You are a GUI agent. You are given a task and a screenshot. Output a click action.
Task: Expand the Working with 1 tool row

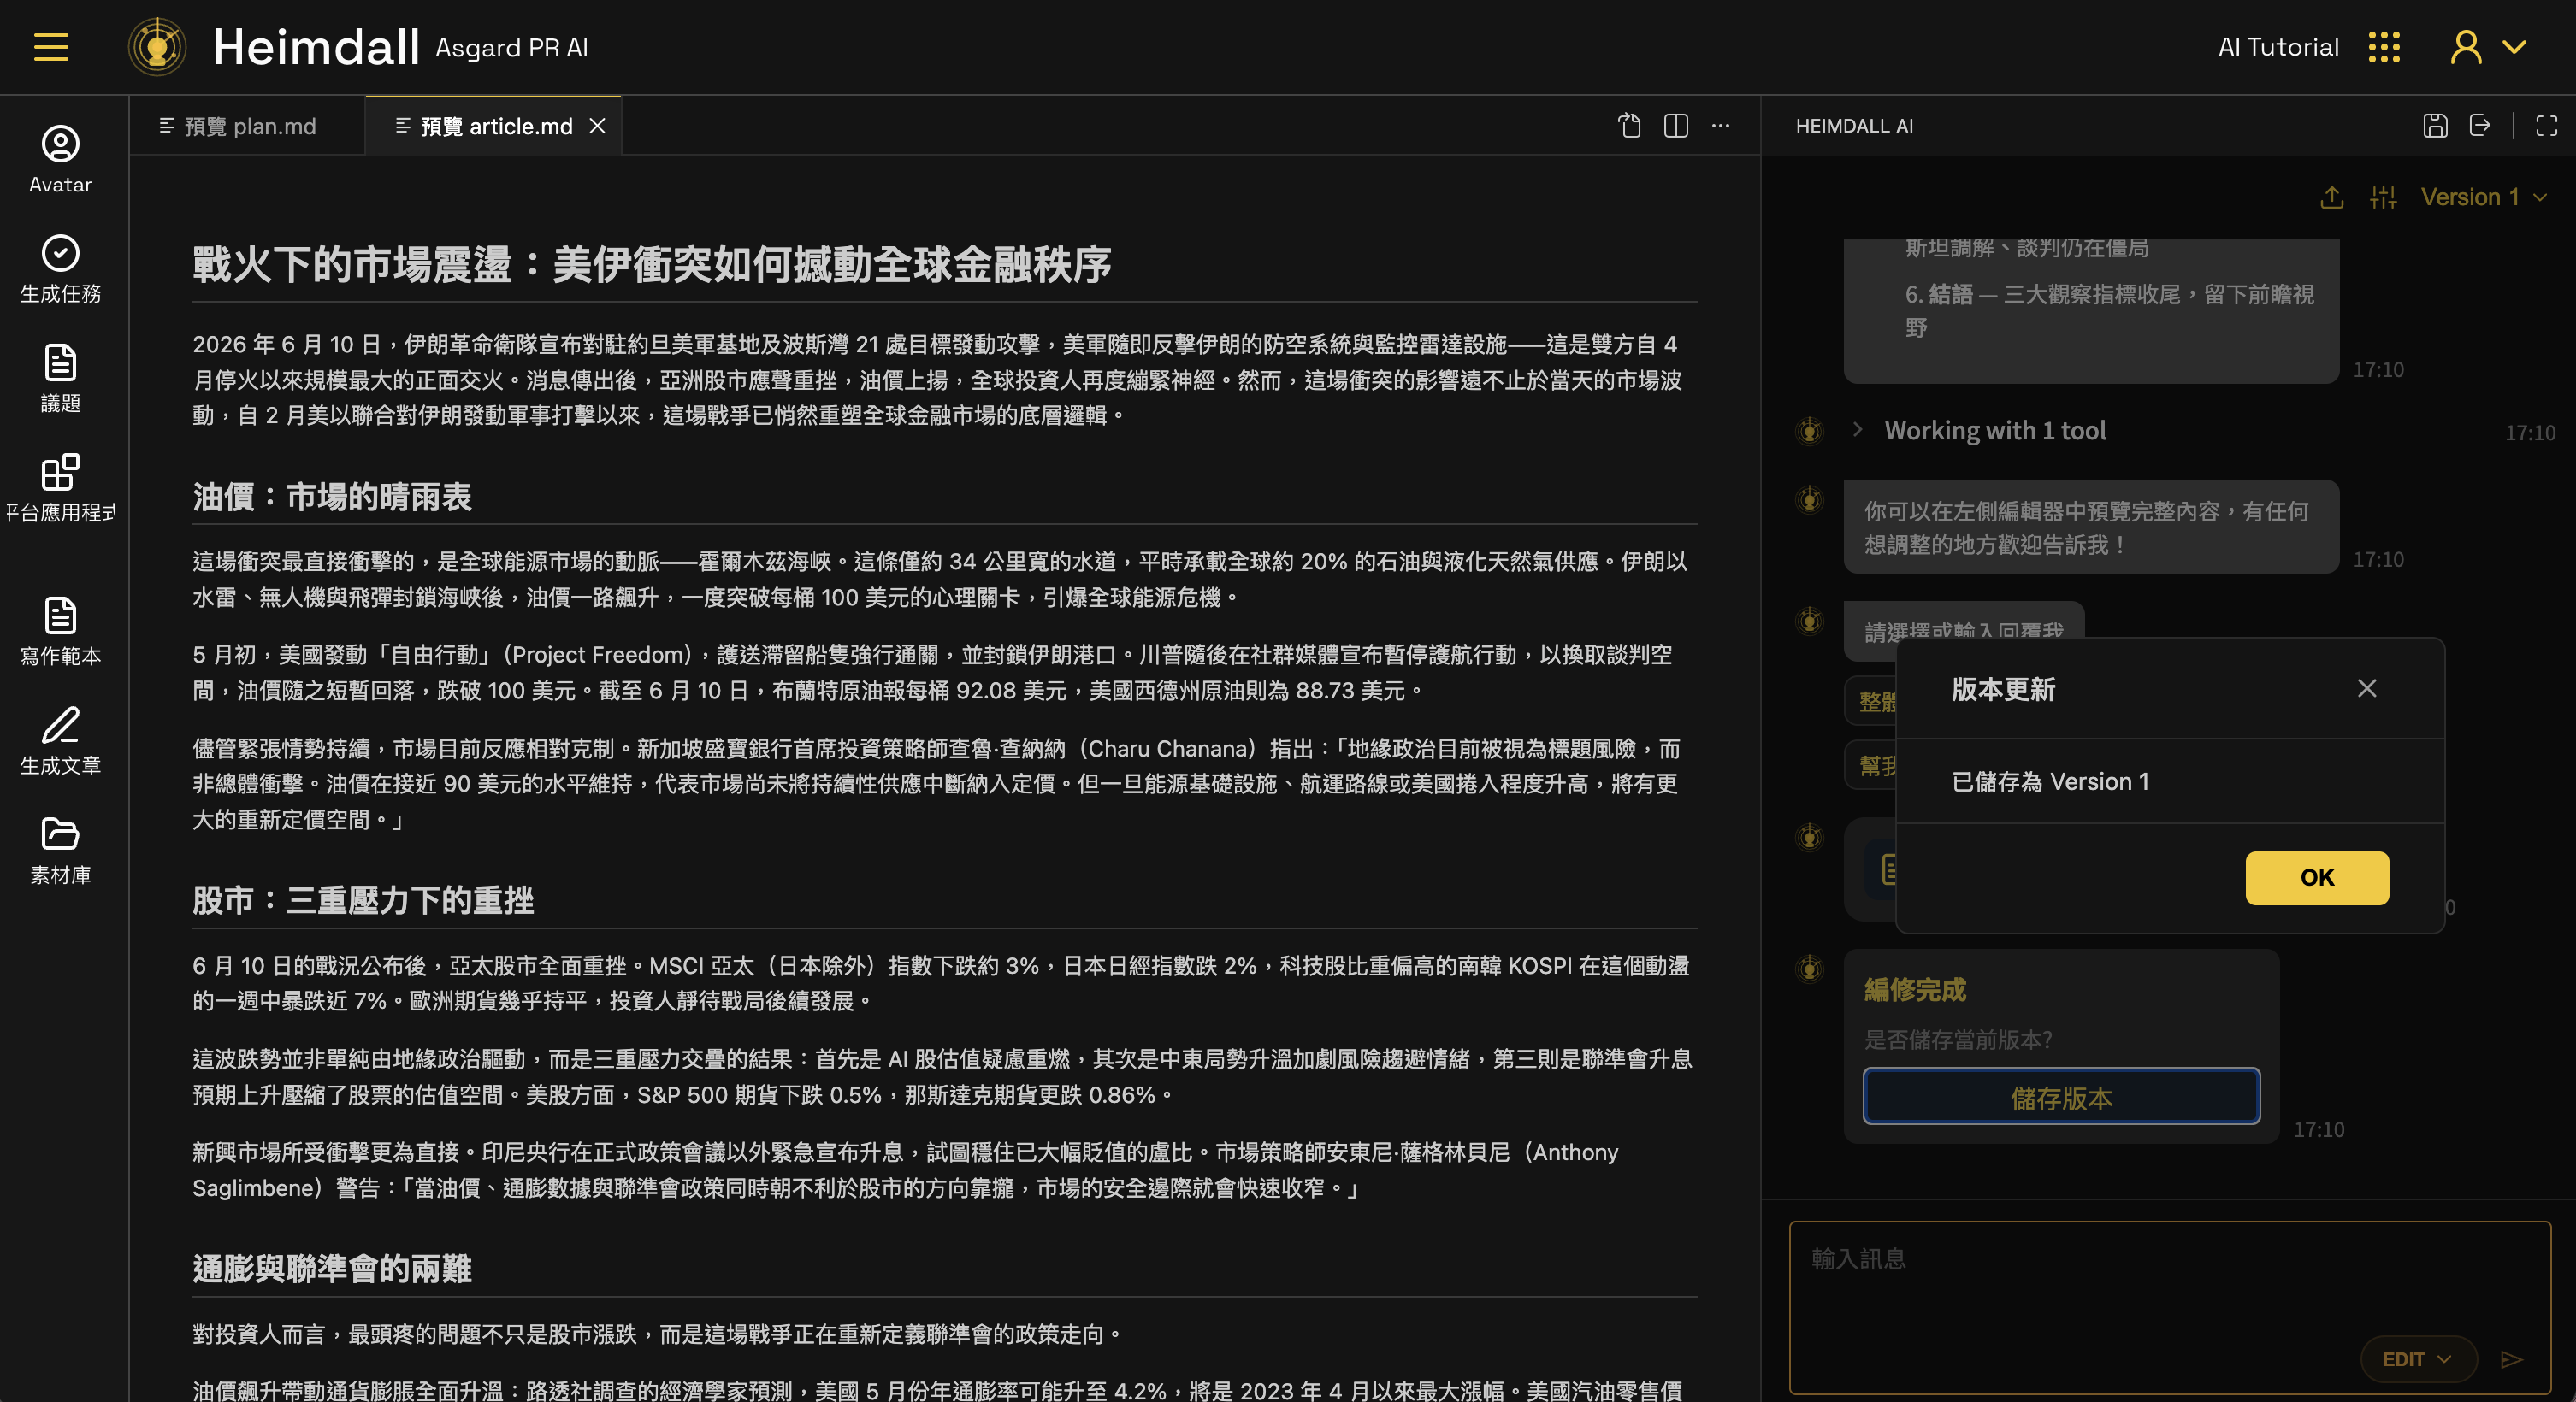click(1994, 431)
